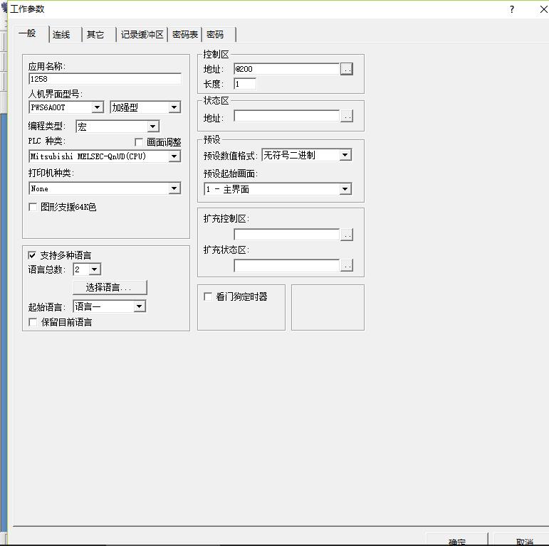Click browse button next to control area address
The image size is (549, 546).
pos(347,69)
